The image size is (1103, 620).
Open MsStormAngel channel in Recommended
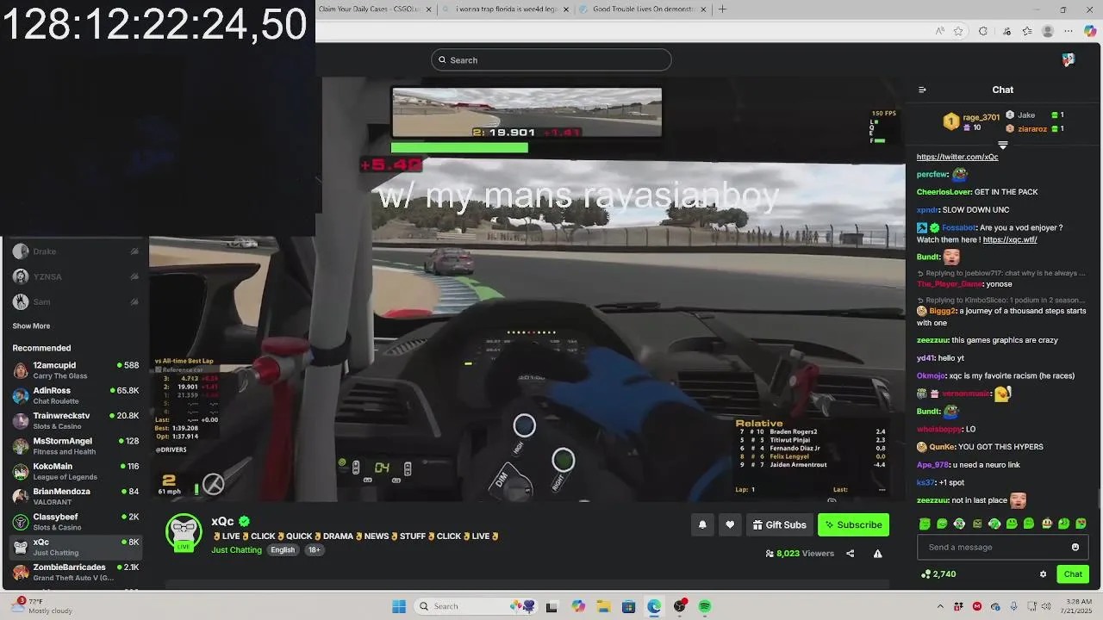pos(75,446)
